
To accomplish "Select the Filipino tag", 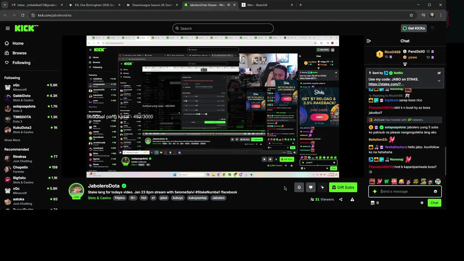I will [x=120, y=198].
